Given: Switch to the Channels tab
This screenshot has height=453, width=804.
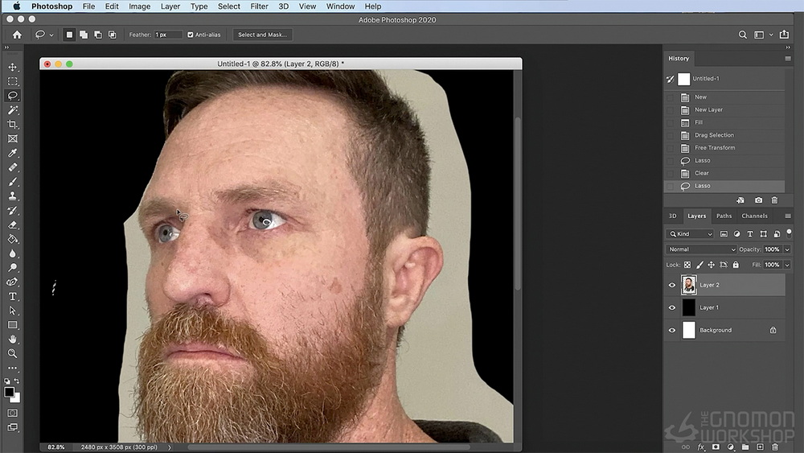Looking at the screenshot, I should coord(754,216).
